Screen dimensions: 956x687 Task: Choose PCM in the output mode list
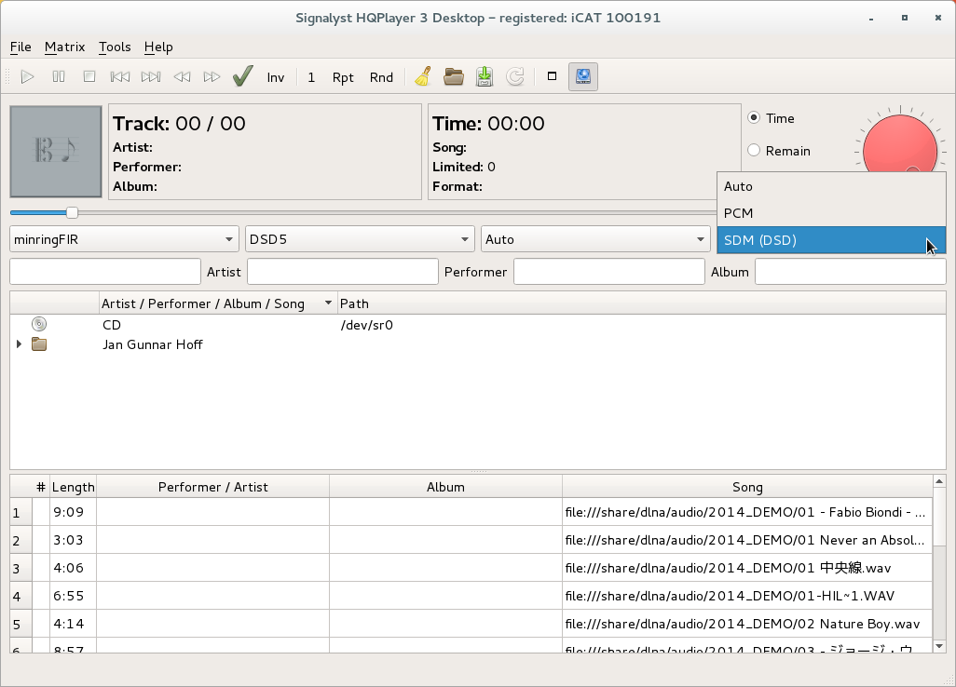[x=832, y=213]
